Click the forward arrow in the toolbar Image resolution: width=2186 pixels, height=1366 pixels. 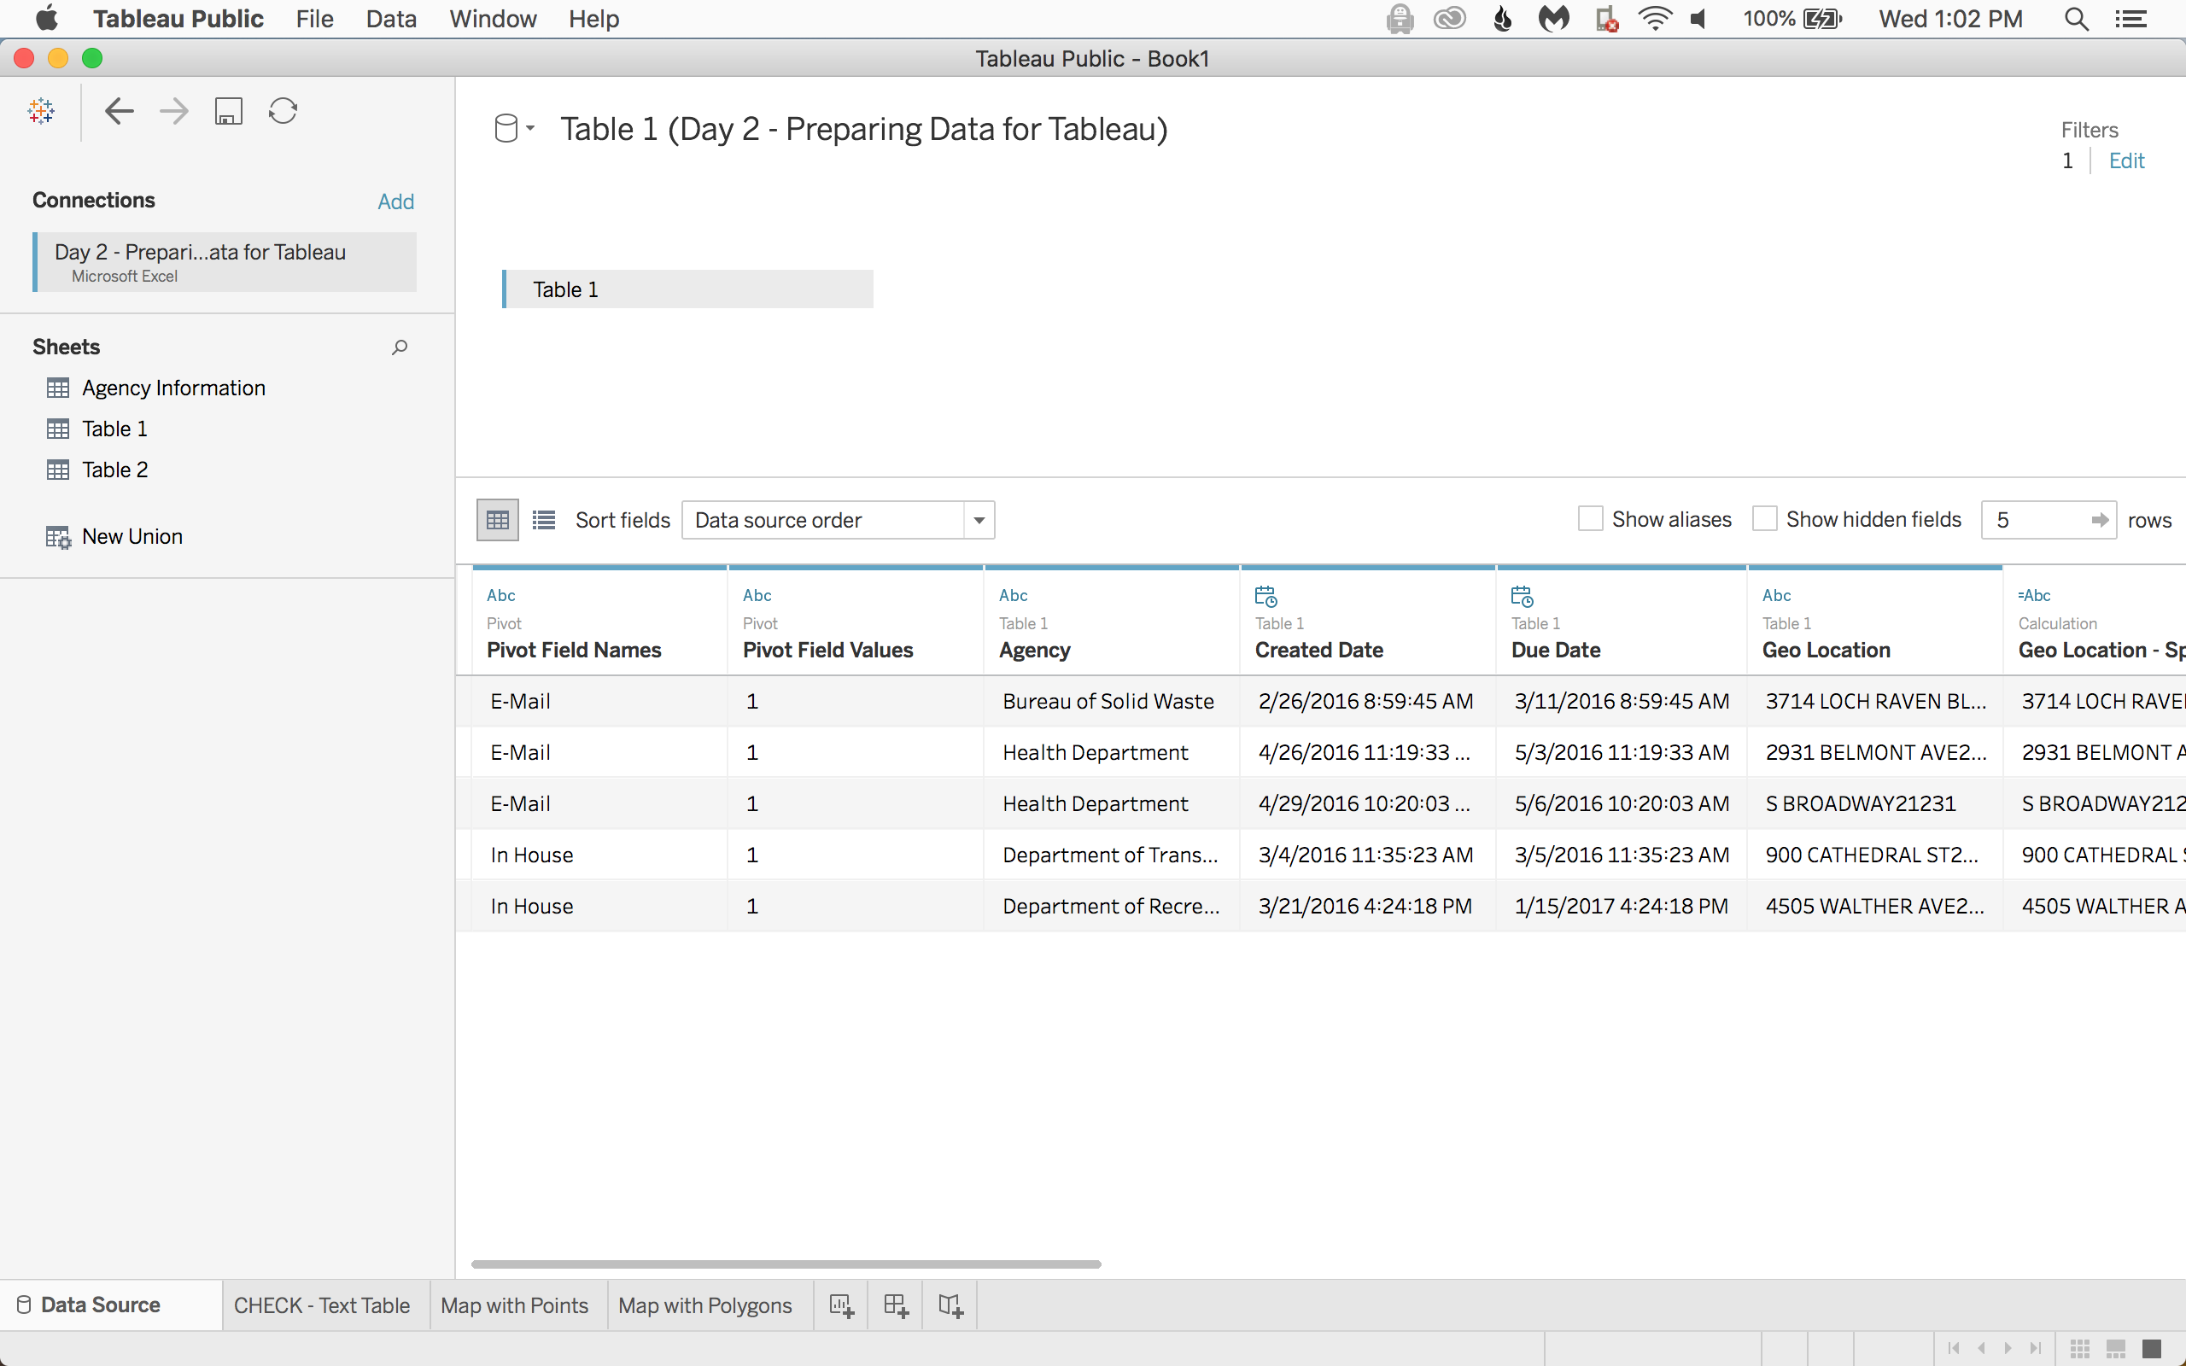173,111
